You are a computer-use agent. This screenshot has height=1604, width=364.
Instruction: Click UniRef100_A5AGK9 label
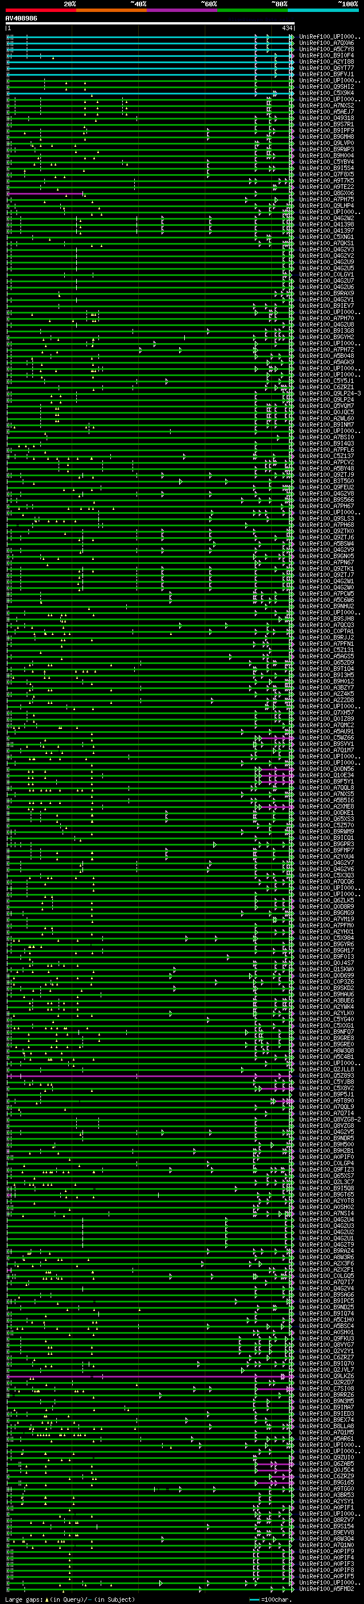pos(326,362)
